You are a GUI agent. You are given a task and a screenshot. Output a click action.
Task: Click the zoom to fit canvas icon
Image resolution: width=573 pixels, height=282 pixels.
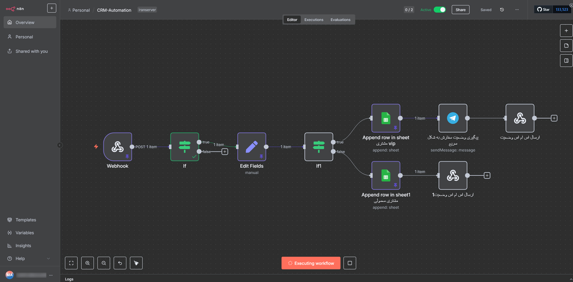tap(71, 263)
